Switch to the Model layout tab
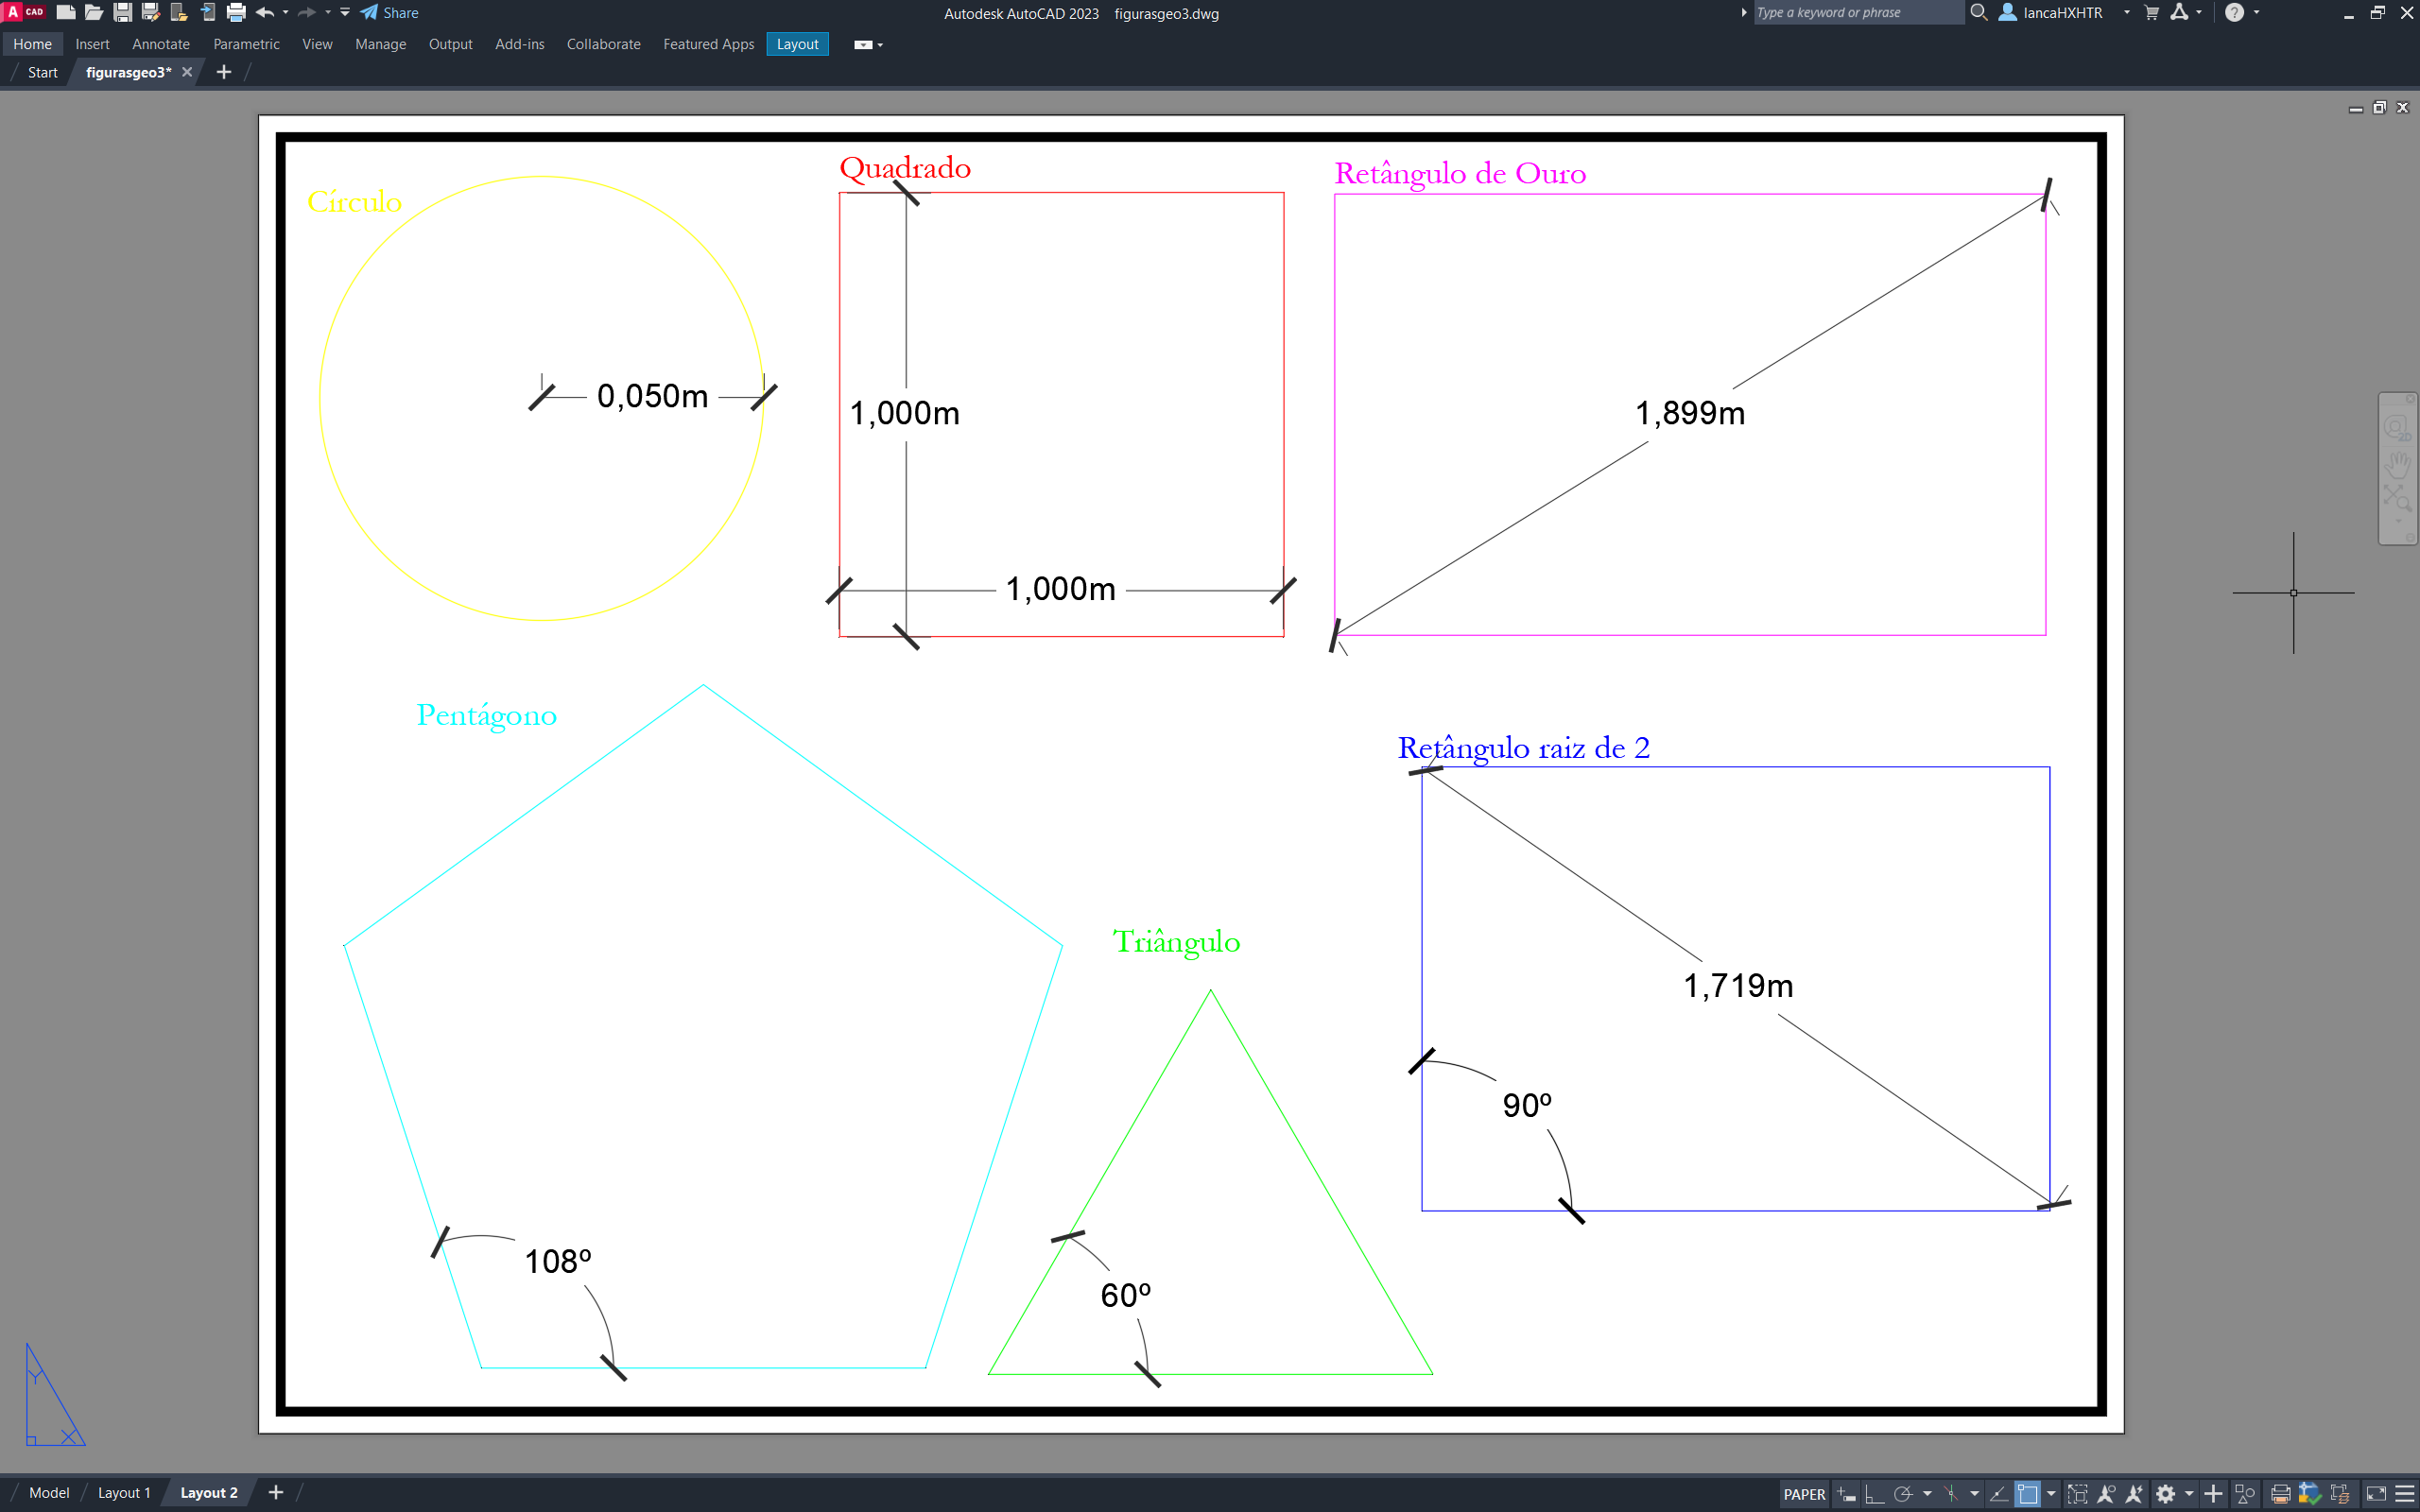The height and width of the screenshot is (1512, 2420). pyautogui.click(x=49, y=1492)
